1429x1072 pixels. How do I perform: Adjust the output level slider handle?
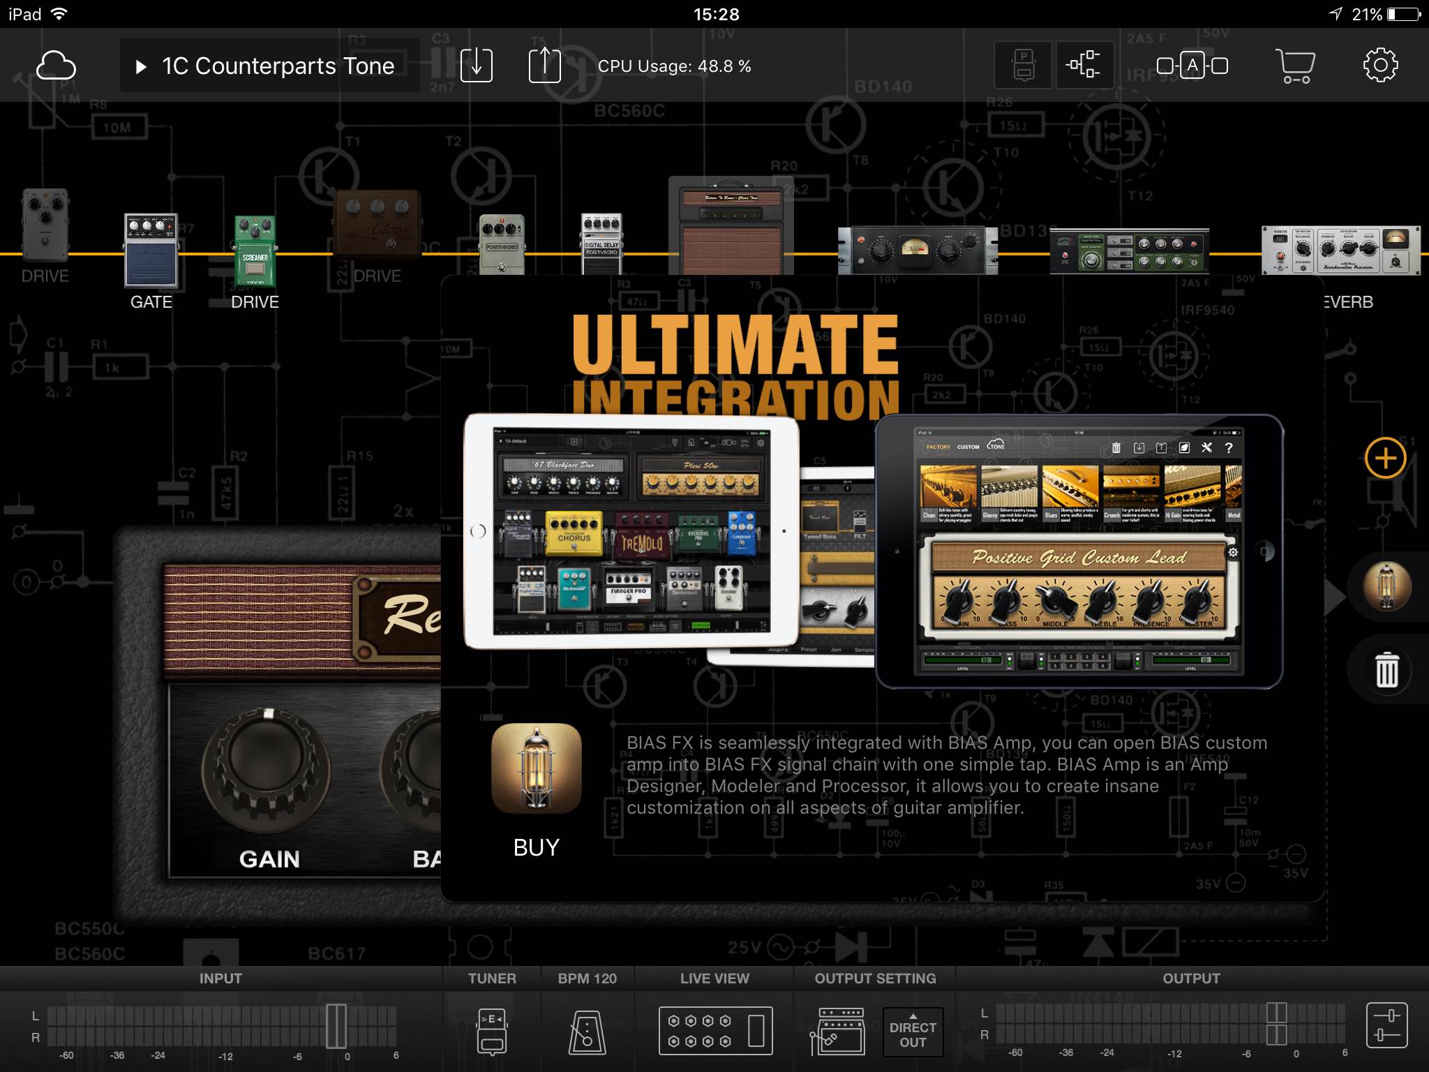[x=1276, y=1023]
